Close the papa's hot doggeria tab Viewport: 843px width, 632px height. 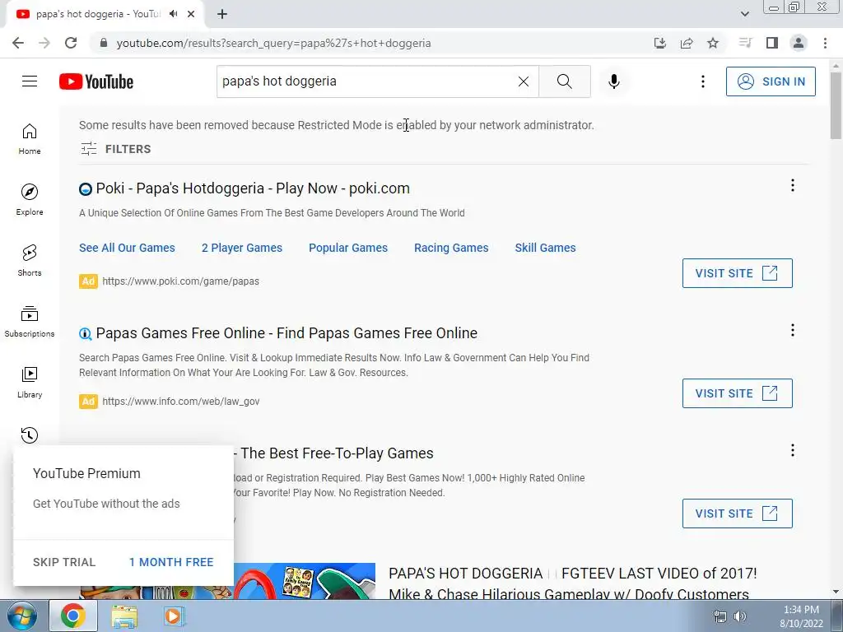click(191, 14)
